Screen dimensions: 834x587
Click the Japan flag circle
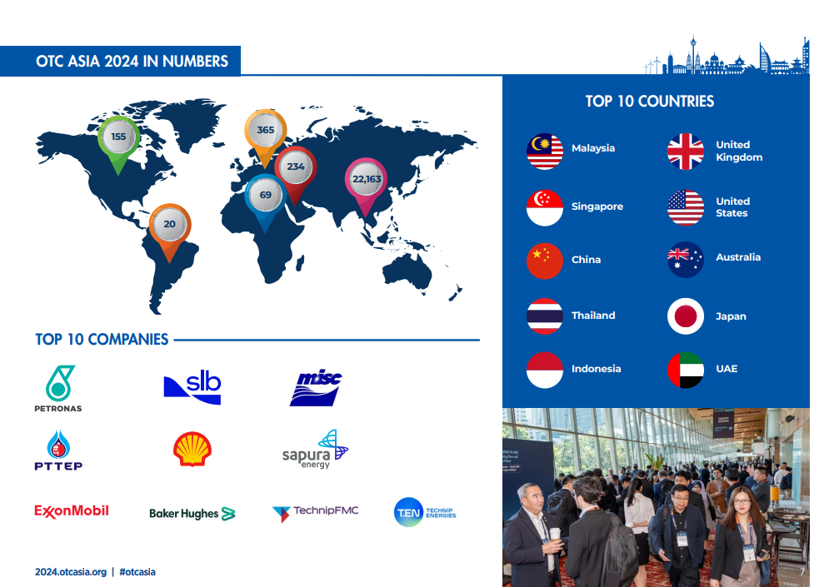pos(686,316)
